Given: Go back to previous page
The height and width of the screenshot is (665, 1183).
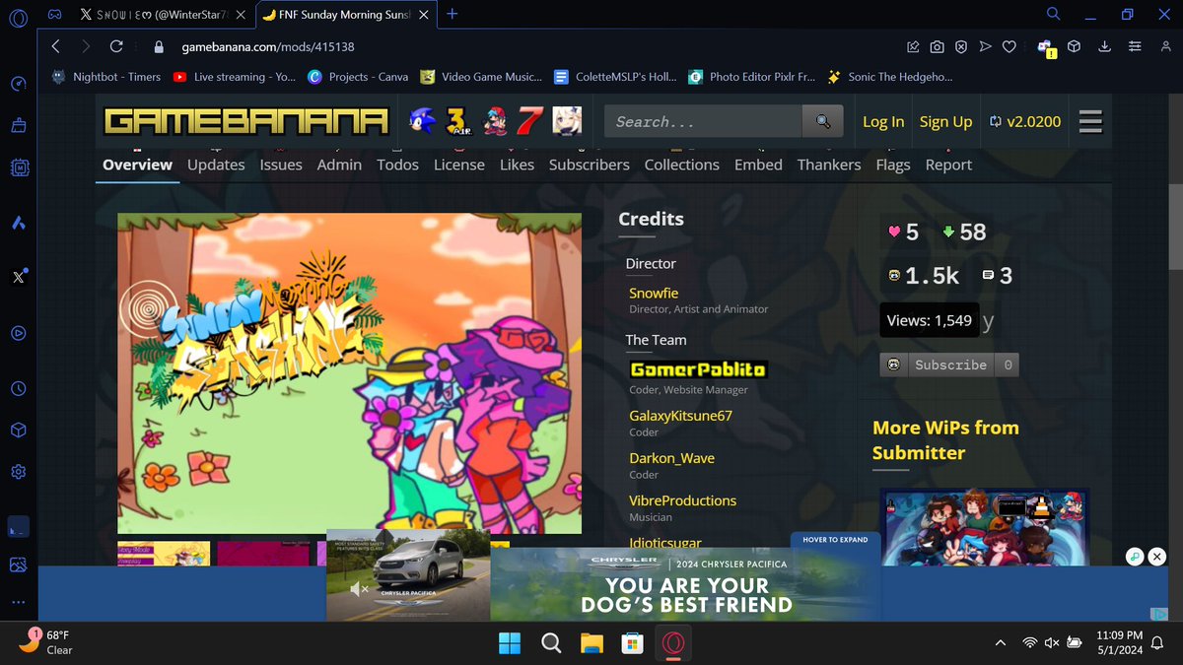Looking at the screenshot, I should point(55,46).
